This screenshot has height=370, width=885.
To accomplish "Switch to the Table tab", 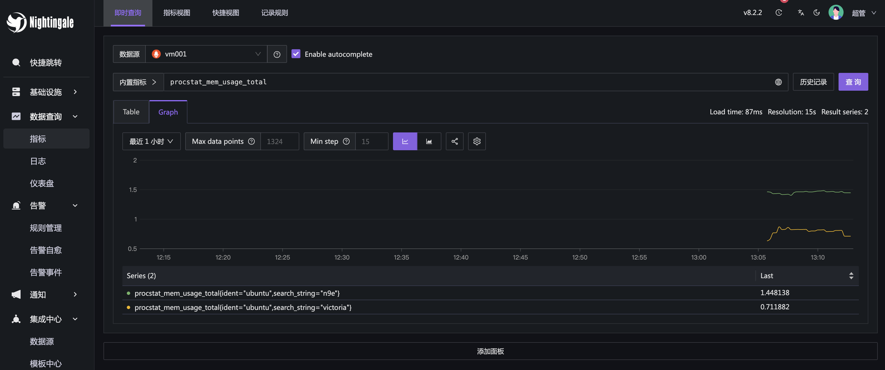I will click(131, 112).
